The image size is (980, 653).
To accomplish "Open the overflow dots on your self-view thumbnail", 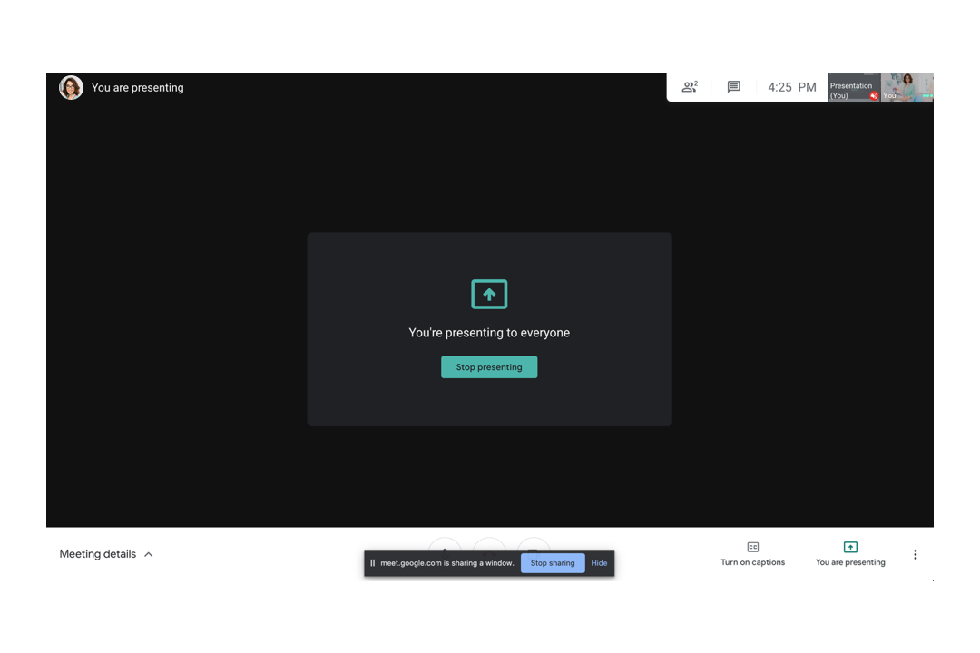I will 926,95.
